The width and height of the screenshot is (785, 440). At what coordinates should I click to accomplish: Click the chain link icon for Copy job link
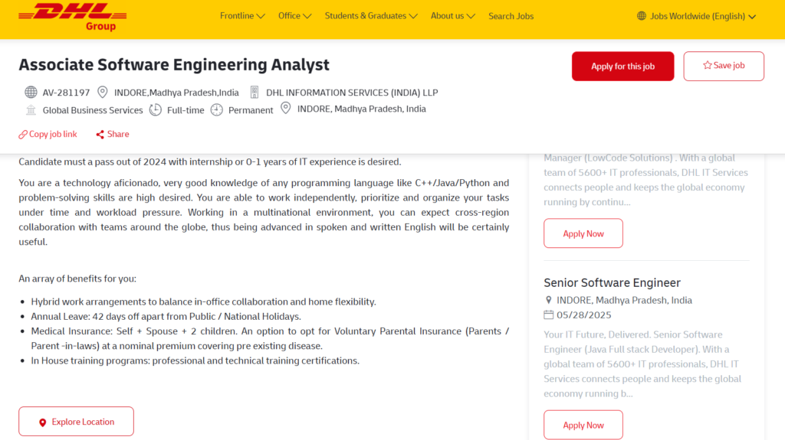(23, 135)
